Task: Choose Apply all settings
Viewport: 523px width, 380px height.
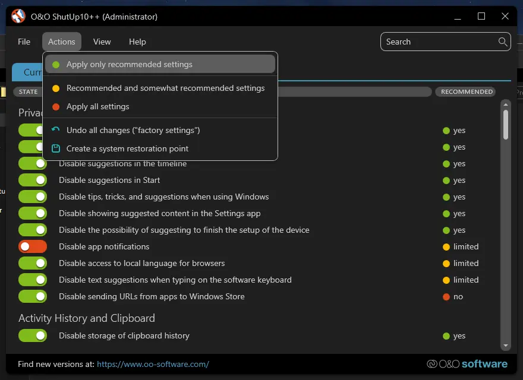Action: click(160, 107)
